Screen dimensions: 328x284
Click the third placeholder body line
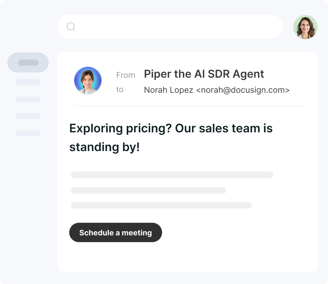(x=161, y=205)
